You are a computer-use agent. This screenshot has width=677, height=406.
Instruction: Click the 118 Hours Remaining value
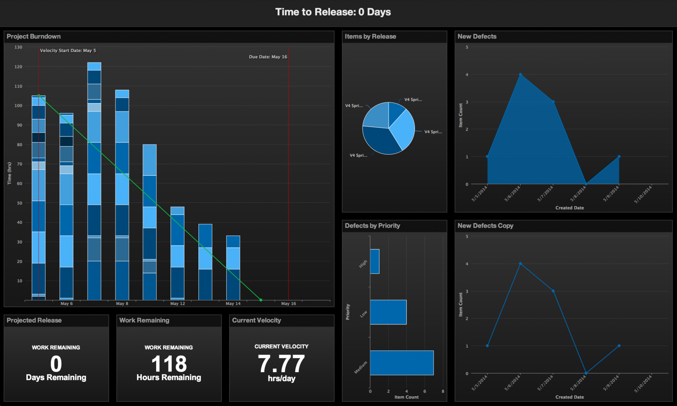(x=169, y=364)
